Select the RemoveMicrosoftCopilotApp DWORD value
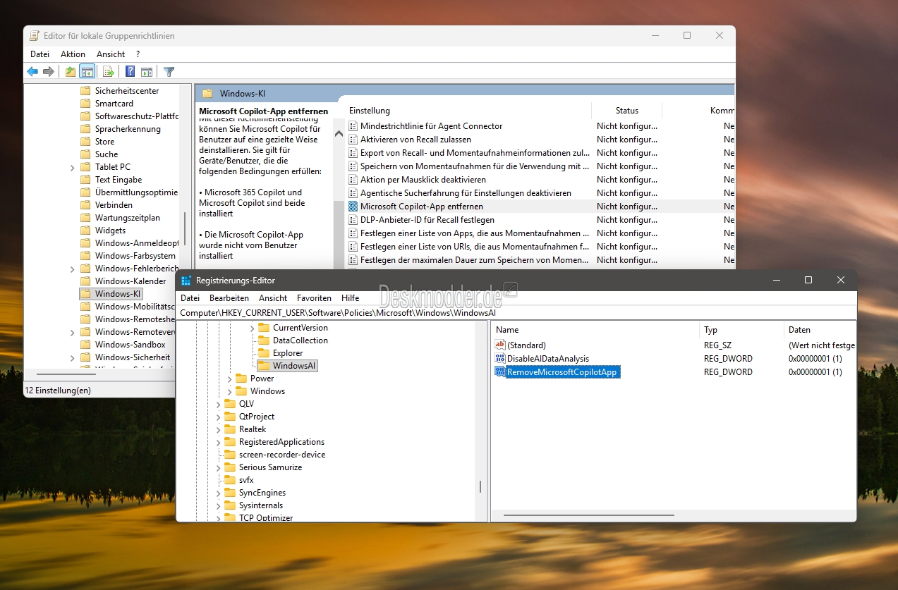This screenshot has width=898, height=590. point(562,372)
